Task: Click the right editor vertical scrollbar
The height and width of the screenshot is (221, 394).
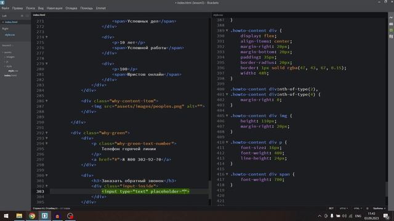Action: (387, 190)
